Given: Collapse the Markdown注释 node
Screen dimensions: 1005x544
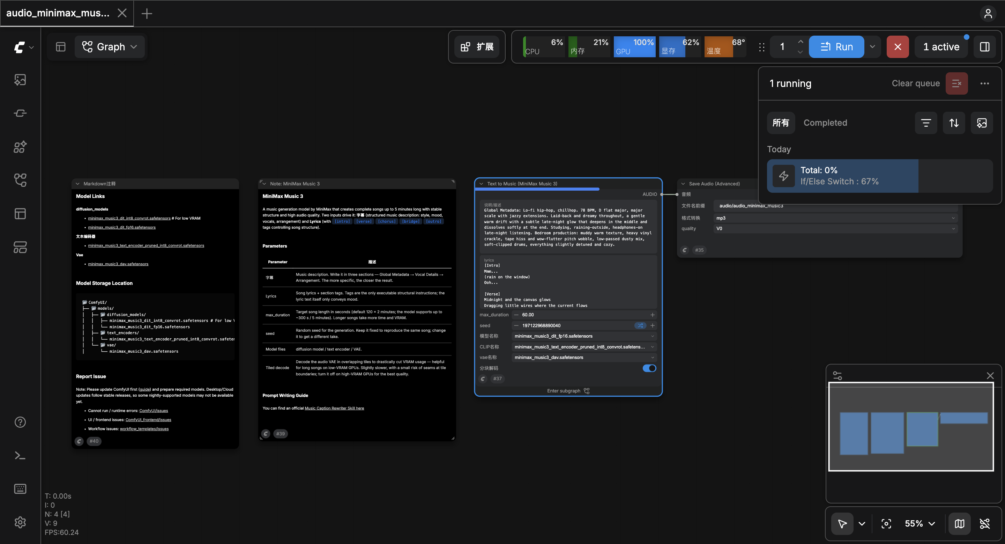Looking at the screenshot, I should [77, 184].
